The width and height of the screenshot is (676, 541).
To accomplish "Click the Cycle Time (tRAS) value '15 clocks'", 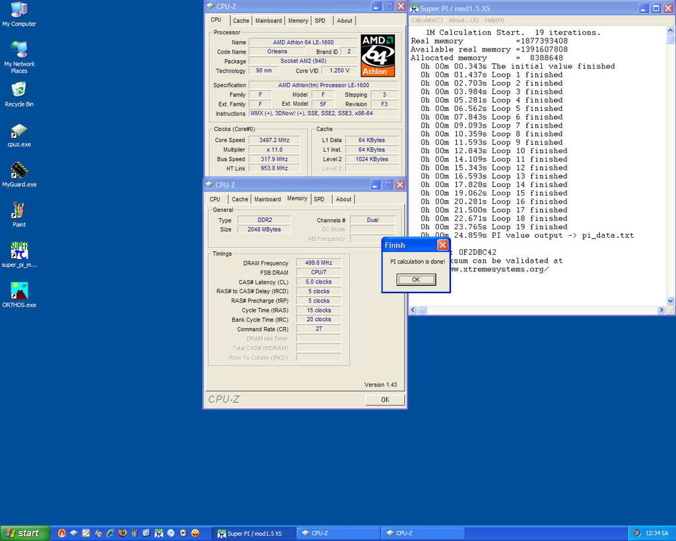I will point(319,310).
